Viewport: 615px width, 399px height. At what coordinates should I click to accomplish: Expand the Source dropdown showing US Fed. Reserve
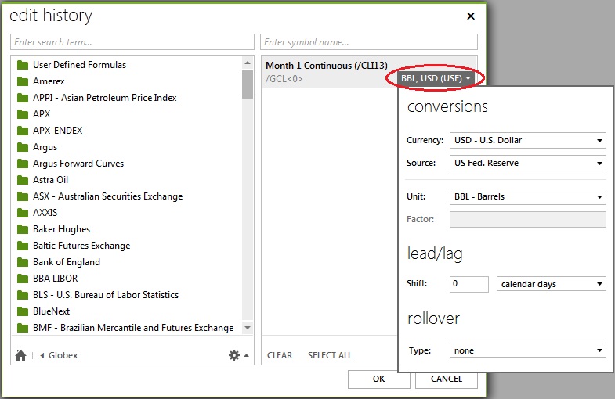point(527,164)
